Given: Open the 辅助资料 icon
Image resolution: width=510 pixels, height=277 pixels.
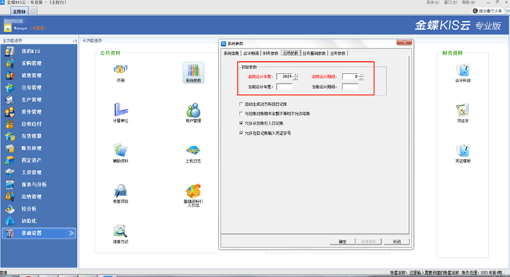Looking at the screenshot, I should click(121, 152).
